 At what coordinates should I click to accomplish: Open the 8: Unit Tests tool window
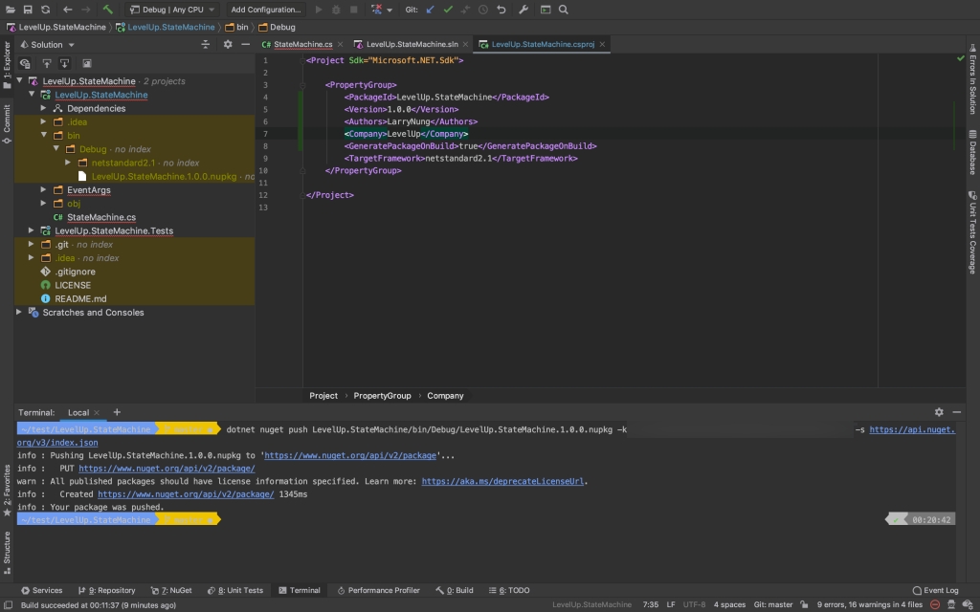tap(235, 590)
